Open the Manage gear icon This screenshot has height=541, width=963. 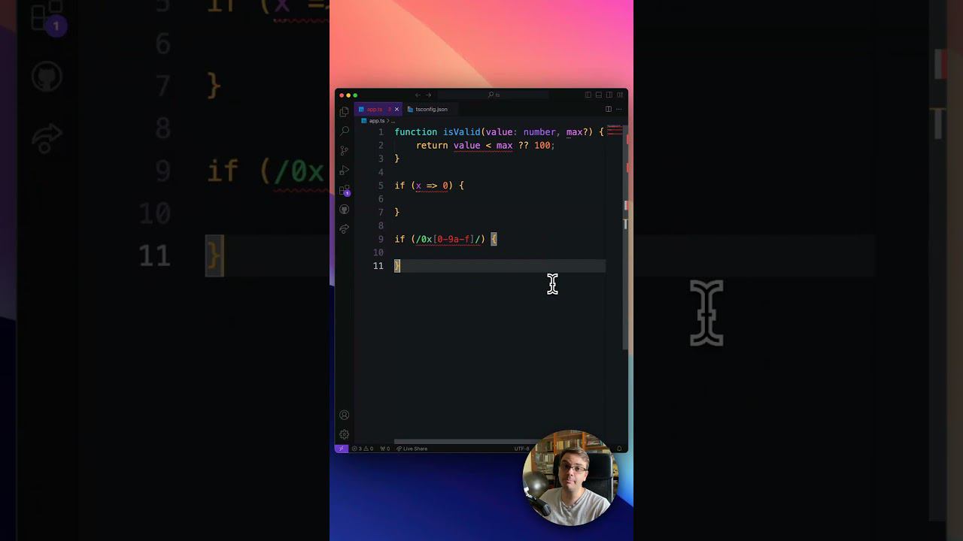(x=345, y=434)
